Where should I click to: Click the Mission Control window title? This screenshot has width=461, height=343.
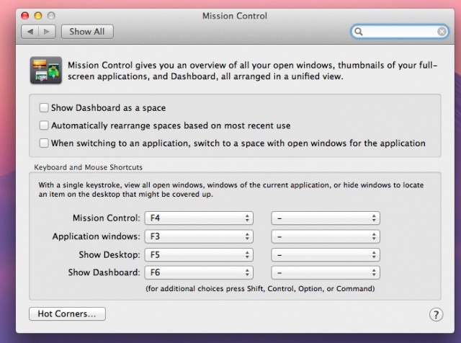pyautogui.click(x=235, y=16)
